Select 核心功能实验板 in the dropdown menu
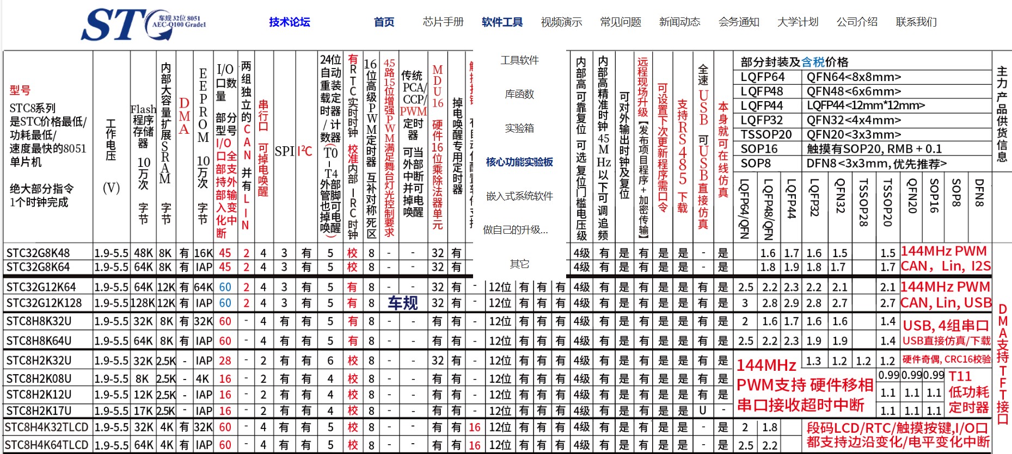 [x=519, y=162]
